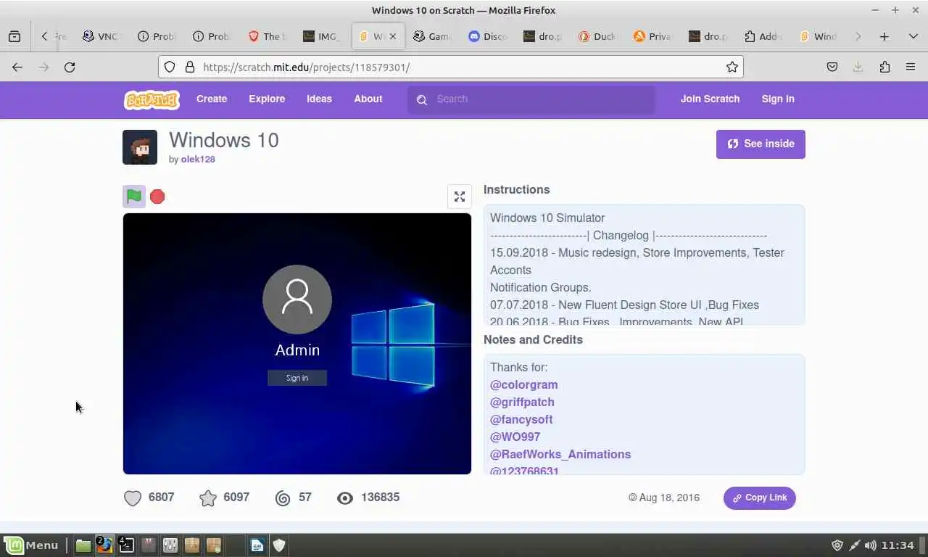
Task: Click the 11:34 clock
Action: click(898, 545)
